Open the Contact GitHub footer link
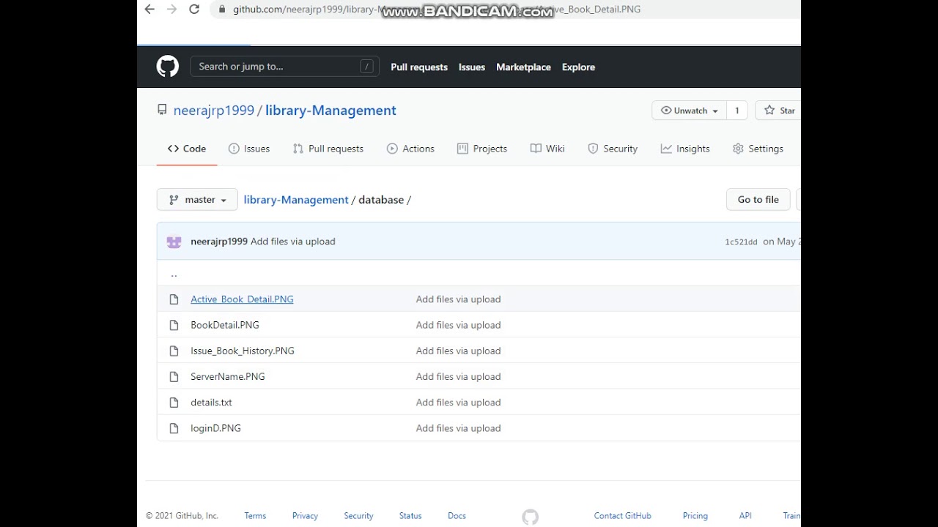 tap(623, 516)
